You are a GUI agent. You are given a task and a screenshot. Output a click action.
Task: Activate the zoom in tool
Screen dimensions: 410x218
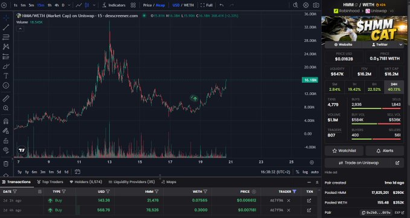6,108
